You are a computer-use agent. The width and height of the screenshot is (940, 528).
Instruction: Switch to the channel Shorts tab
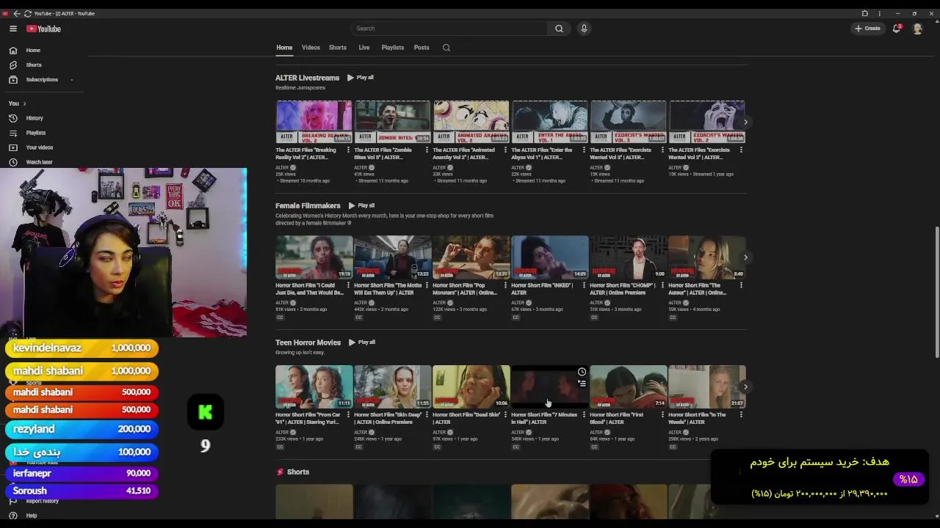pos(338,48)
